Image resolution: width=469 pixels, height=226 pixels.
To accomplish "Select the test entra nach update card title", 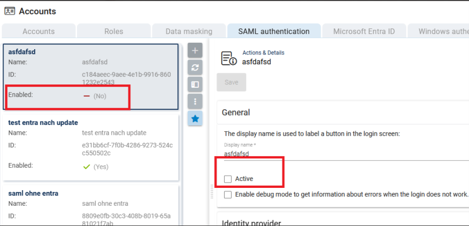I will pos(43,123).
